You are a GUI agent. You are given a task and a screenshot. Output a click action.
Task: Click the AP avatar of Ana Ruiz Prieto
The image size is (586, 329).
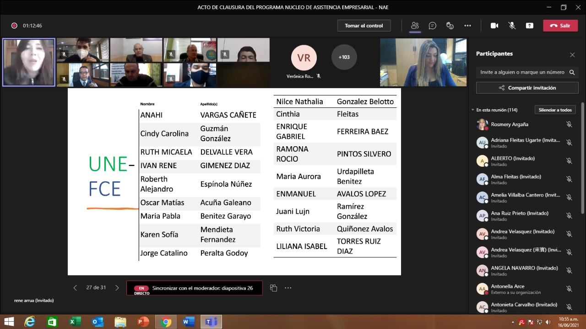click(482, 216)
